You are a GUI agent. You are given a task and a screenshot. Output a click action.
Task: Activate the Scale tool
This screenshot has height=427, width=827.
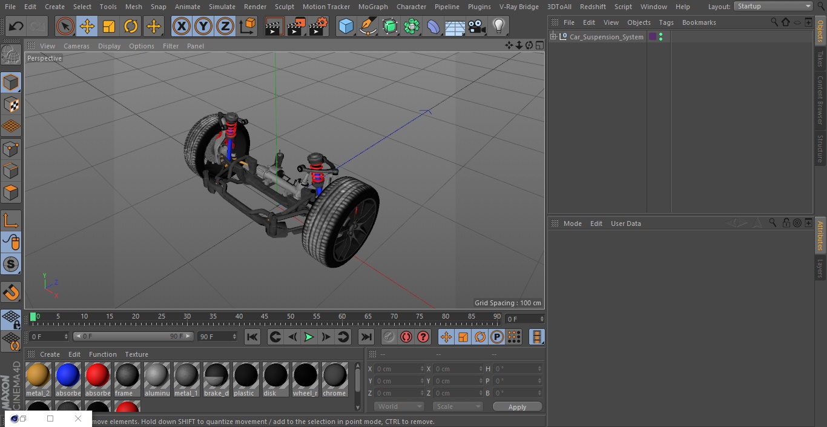[109, 26]
